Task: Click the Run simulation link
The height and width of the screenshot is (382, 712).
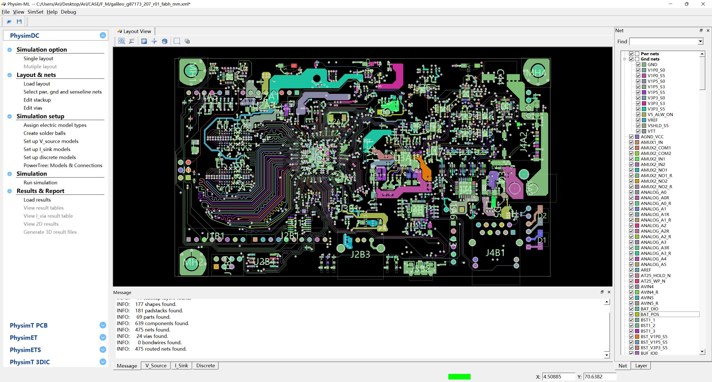Action: pos(40,183)
